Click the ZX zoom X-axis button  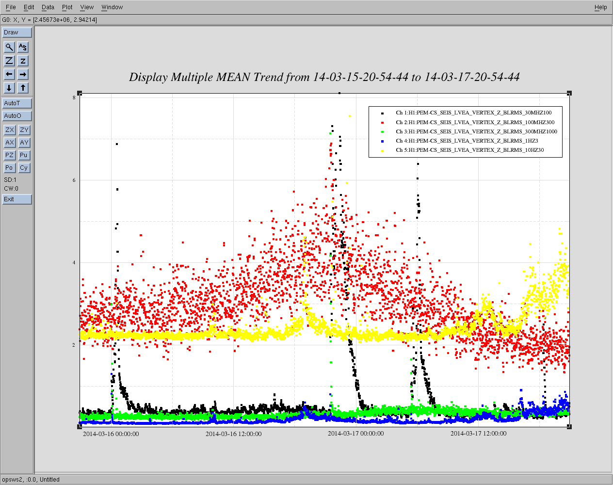point(9,130)
